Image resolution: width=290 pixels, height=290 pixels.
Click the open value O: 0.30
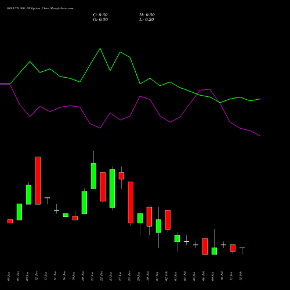[100, 20]
